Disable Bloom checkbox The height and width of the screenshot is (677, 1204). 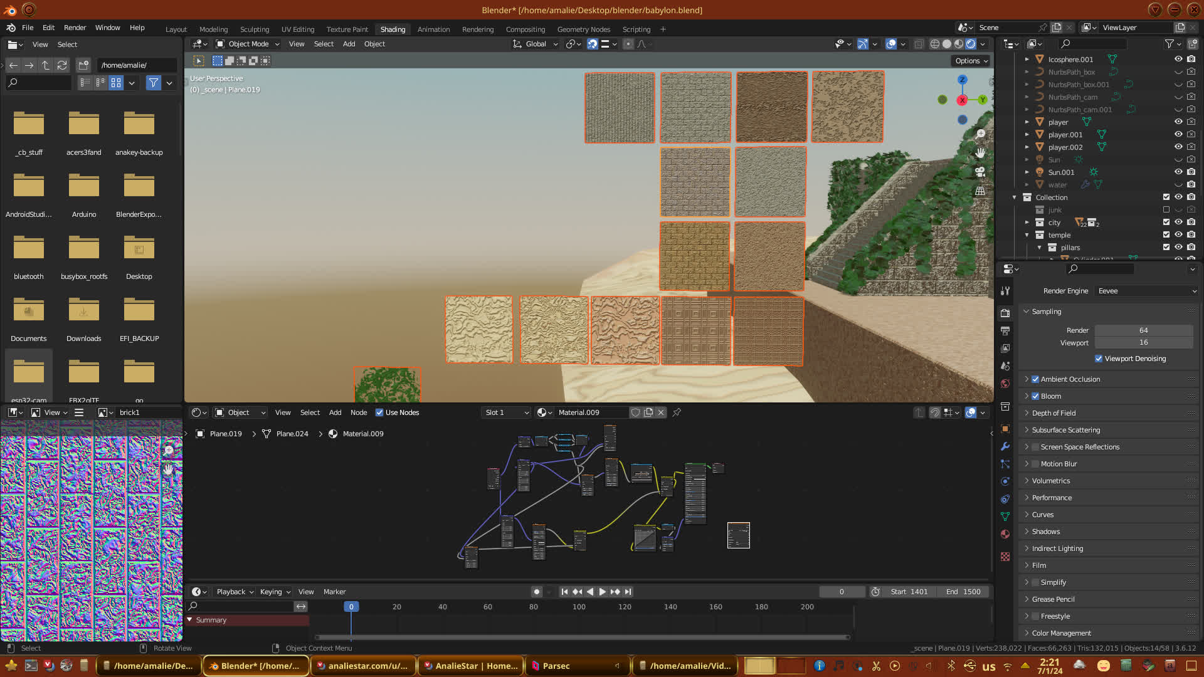point(1035,396)
